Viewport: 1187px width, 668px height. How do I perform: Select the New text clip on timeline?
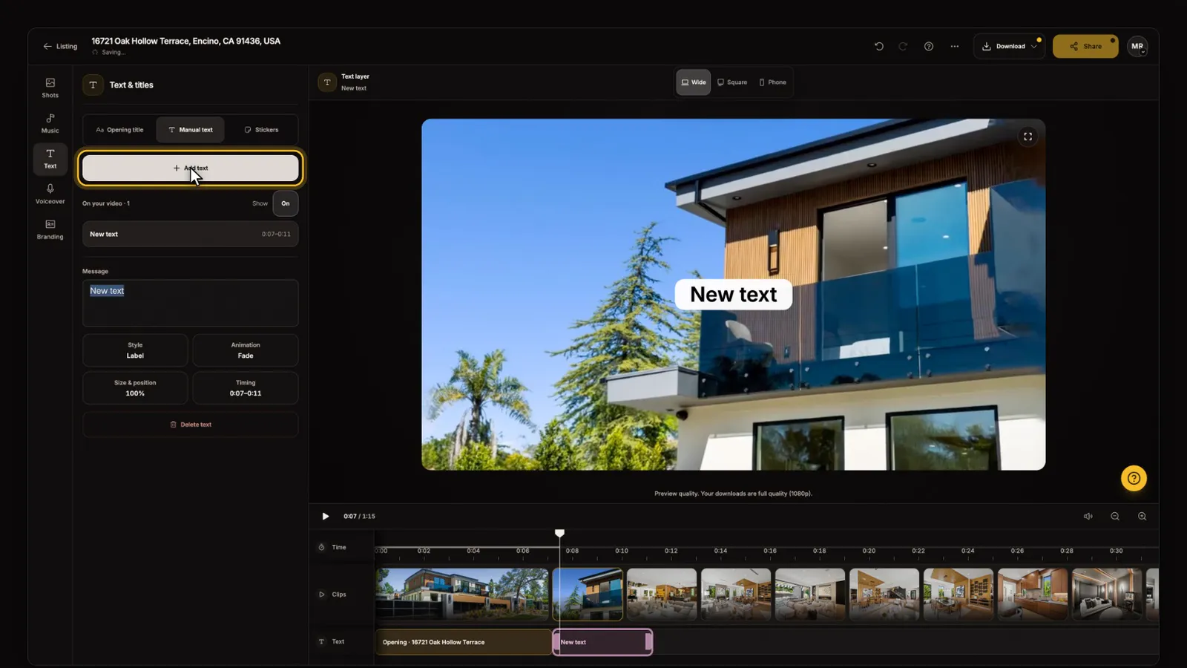(602, 642)
